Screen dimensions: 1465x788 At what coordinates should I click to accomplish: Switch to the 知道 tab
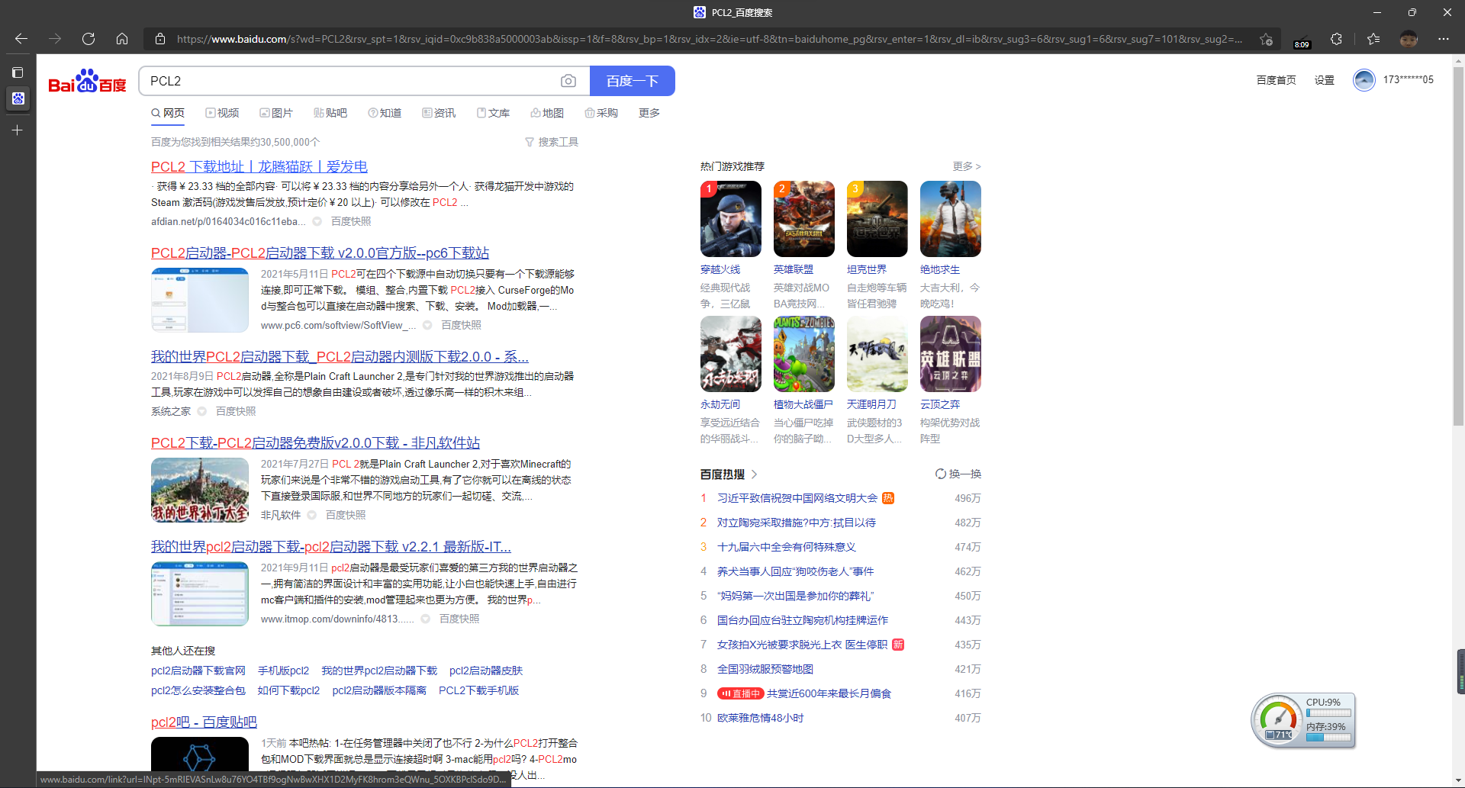[x=385, y=113]
